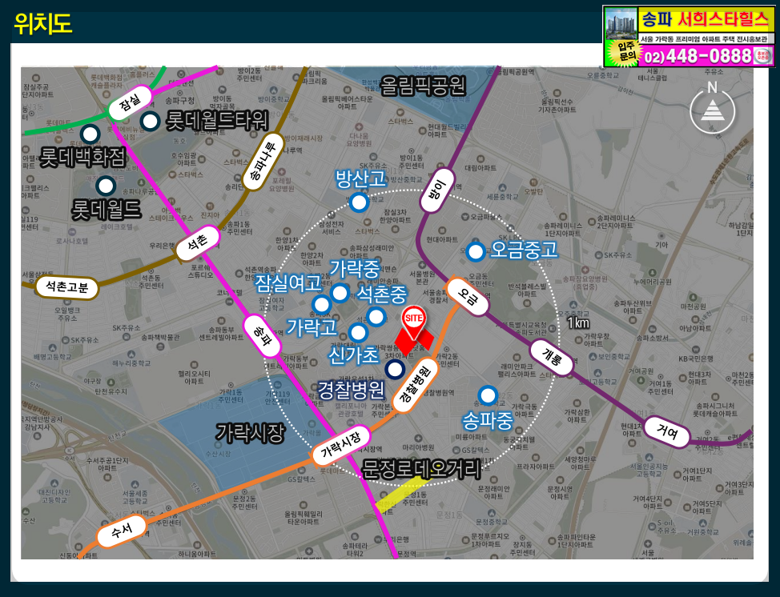
Task: Select the 오금 station label
Action: 467,297
